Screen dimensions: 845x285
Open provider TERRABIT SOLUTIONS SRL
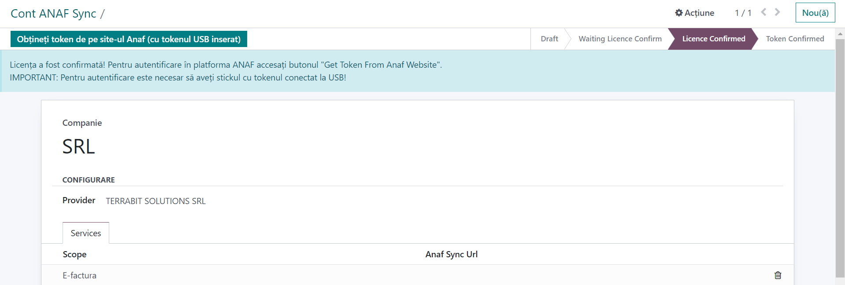click(156, 201)
